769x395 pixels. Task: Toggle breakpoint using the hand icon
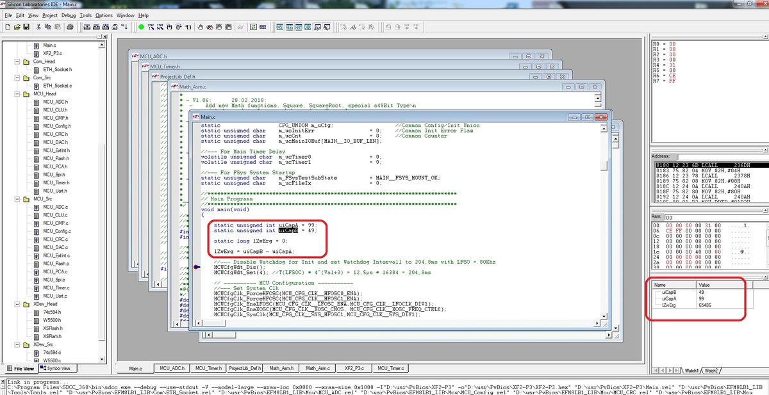(201, 27)
